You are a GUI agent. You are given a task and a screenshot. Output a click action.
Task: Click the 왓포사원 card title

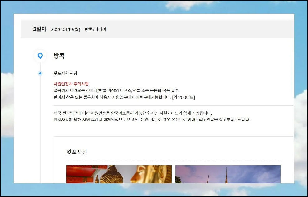(77, 152)
